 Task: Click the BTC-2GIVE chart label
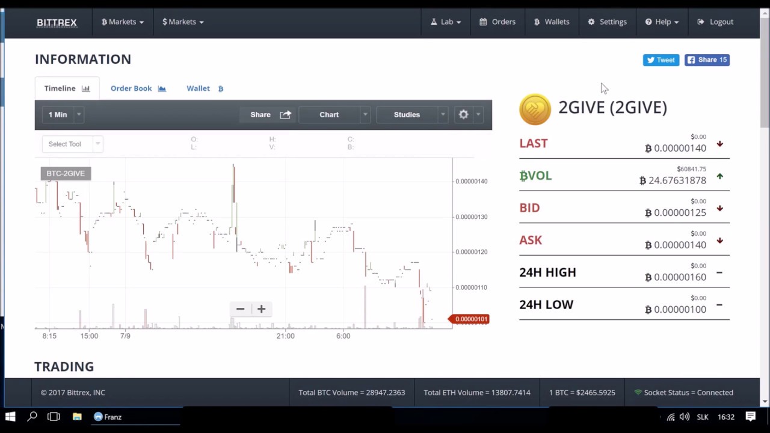[x=66, y=173]
